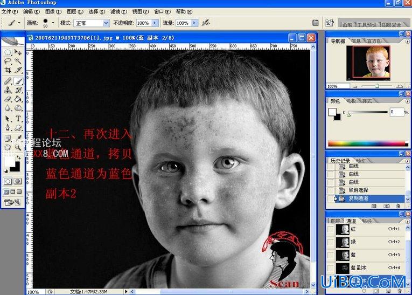Open the file browser button
The height and width of the screenshot is (295, 412).
330,23
